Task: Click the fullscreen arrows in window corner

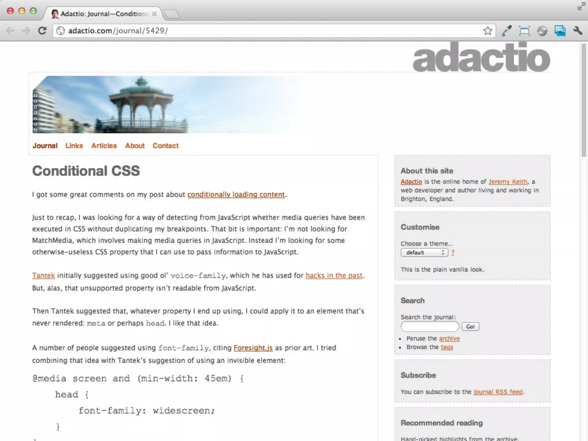Action: coord(581,6)
